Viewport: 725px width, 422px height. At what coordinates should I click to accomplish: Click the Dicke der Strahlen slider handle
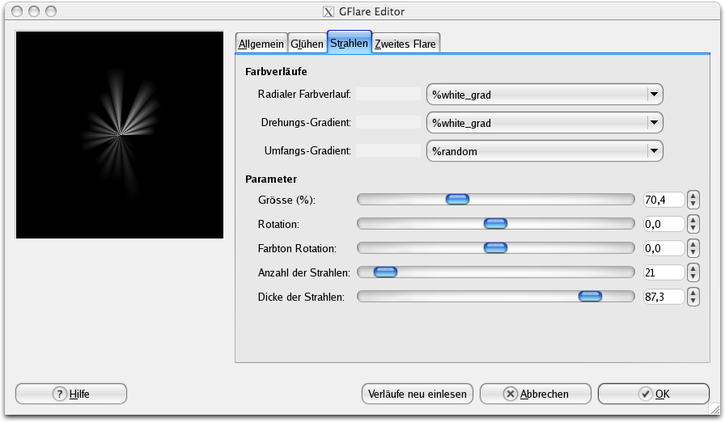pyautogui.click(x=590, y=297)
